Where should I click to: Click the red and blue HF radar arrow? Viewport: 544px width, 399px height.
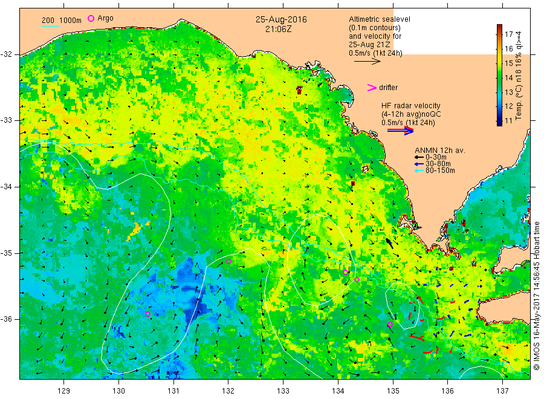(400, 131)
